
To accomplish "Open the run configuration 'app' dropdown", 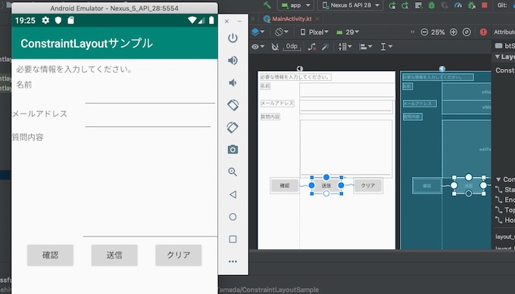I will click(295, 5).
